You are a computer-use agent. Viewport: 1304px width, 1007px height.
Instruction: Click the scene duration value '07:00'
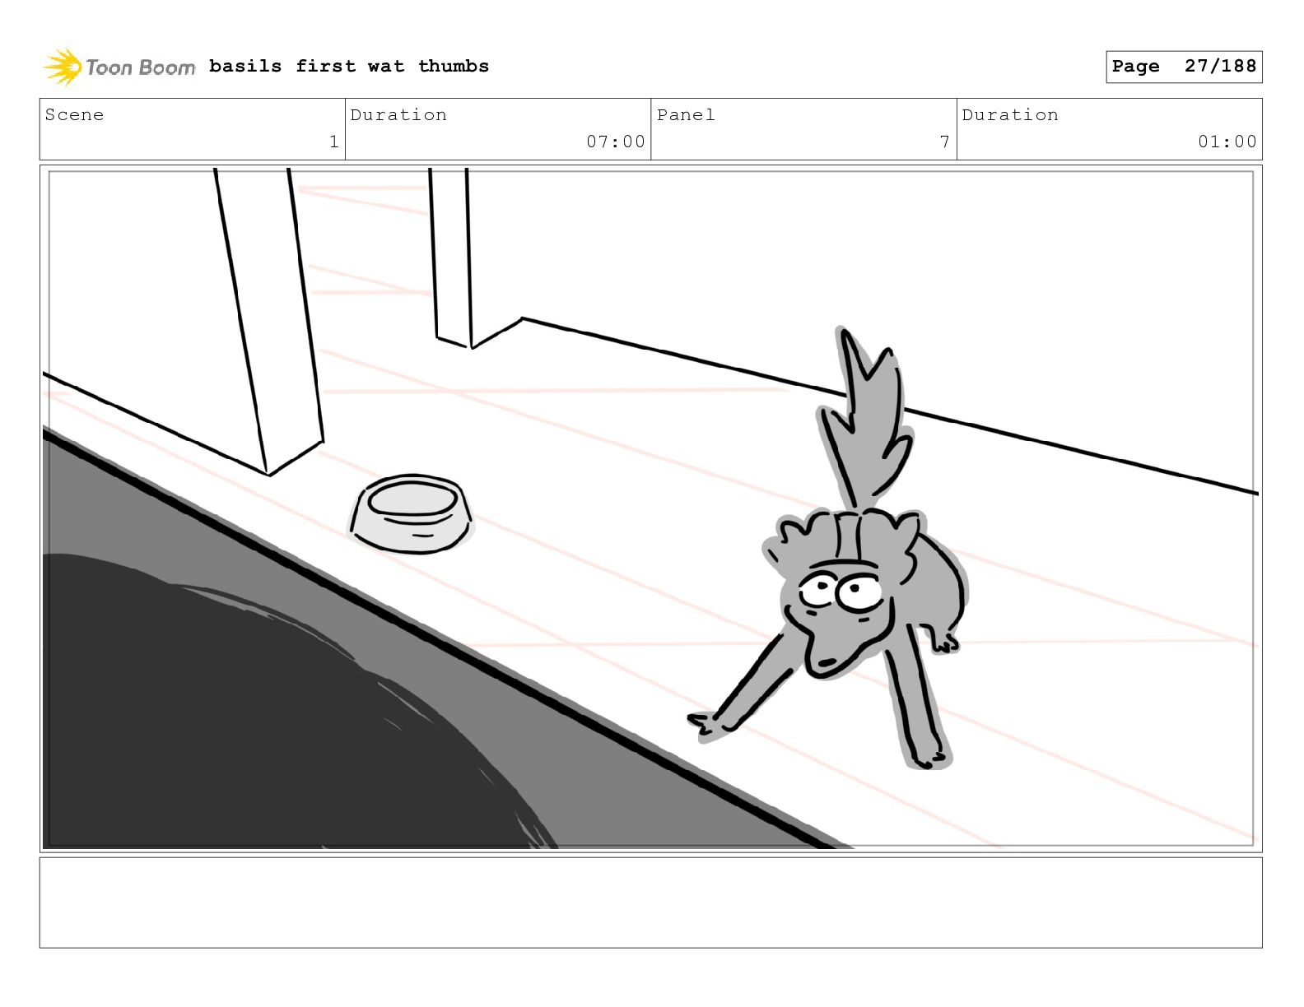click(616, 142)
